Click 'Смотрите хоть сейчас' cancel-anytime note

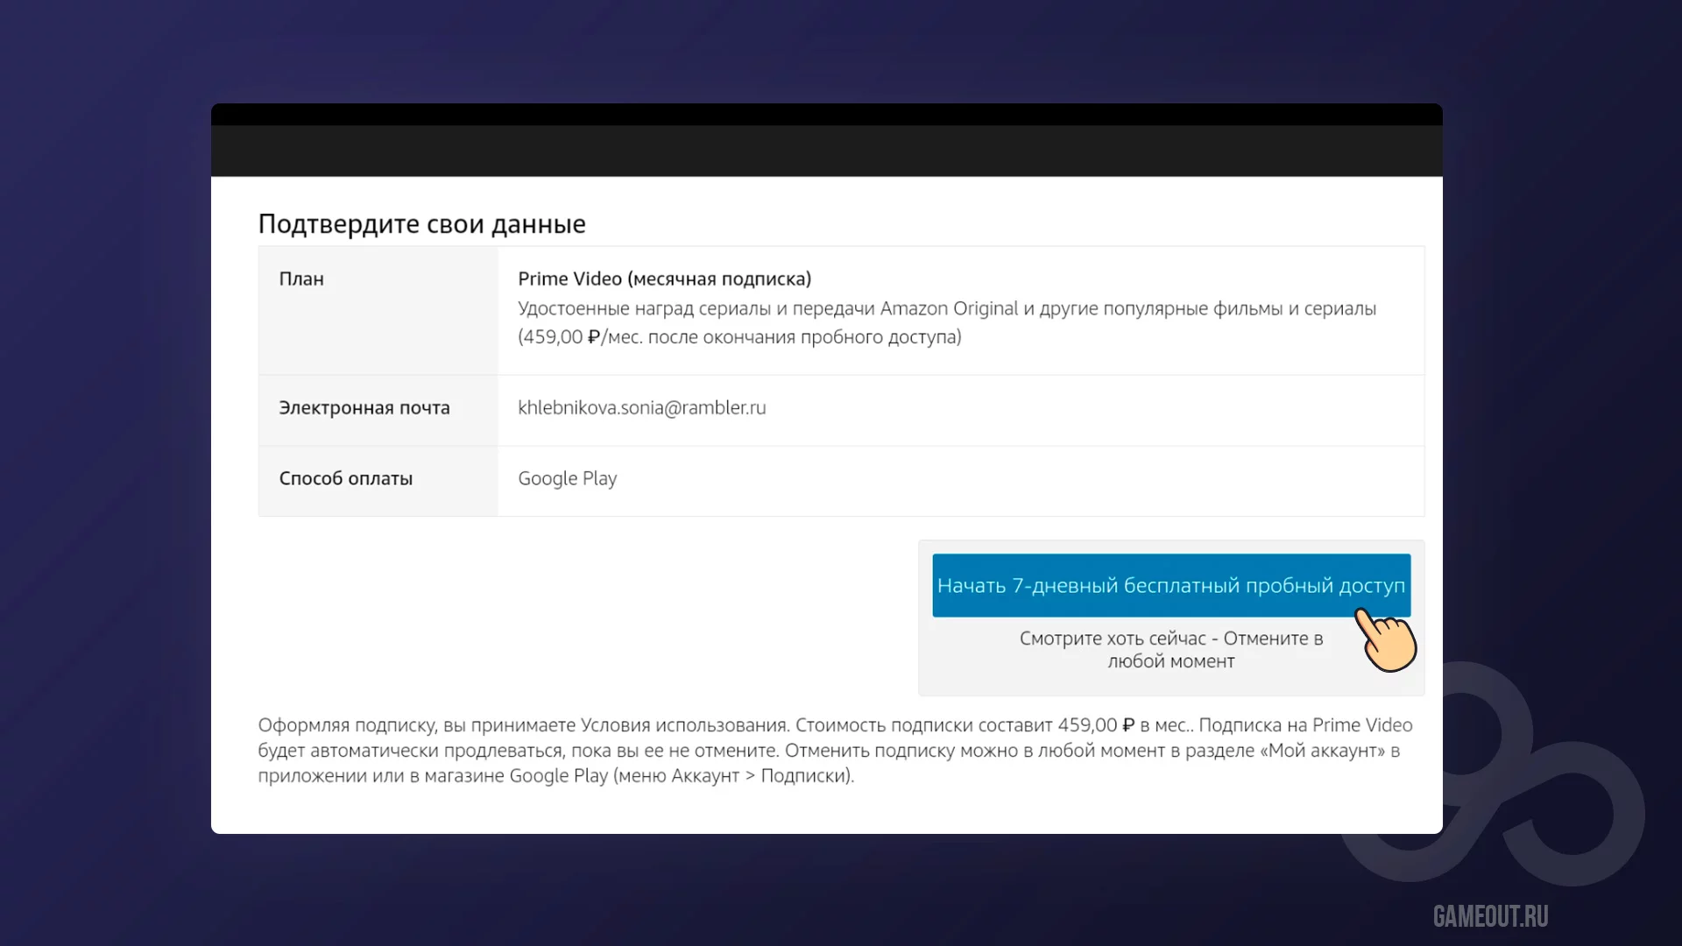tap(1170, 649)
